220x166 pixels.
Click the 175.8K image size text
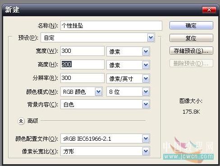click(191, 112)
